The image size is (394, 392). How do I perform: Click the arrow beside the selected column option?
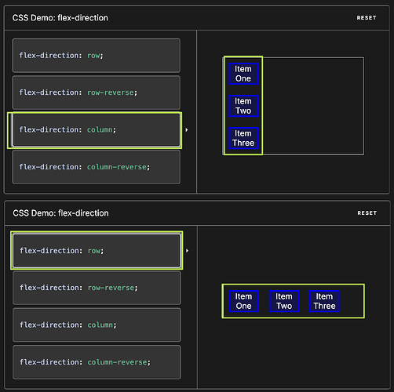(187, 130)
